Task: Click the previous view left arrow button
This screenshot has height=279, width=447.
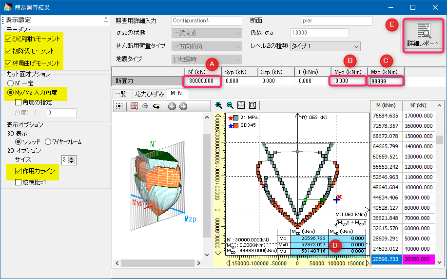Action: coord(172,106)
